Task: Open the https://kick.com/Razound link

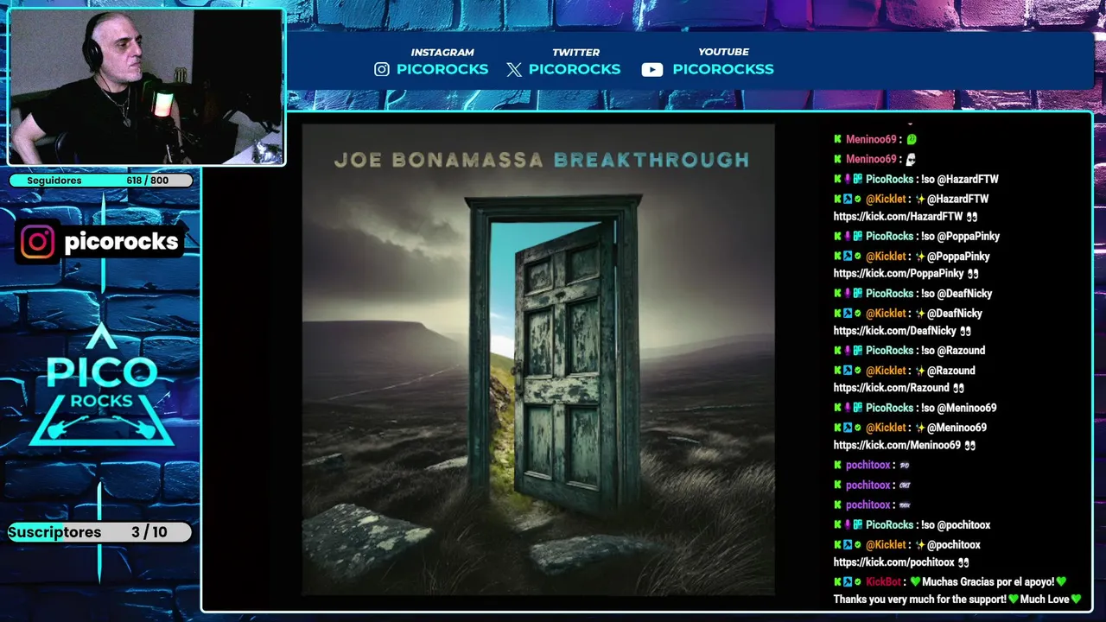Action: click(891, 388)
